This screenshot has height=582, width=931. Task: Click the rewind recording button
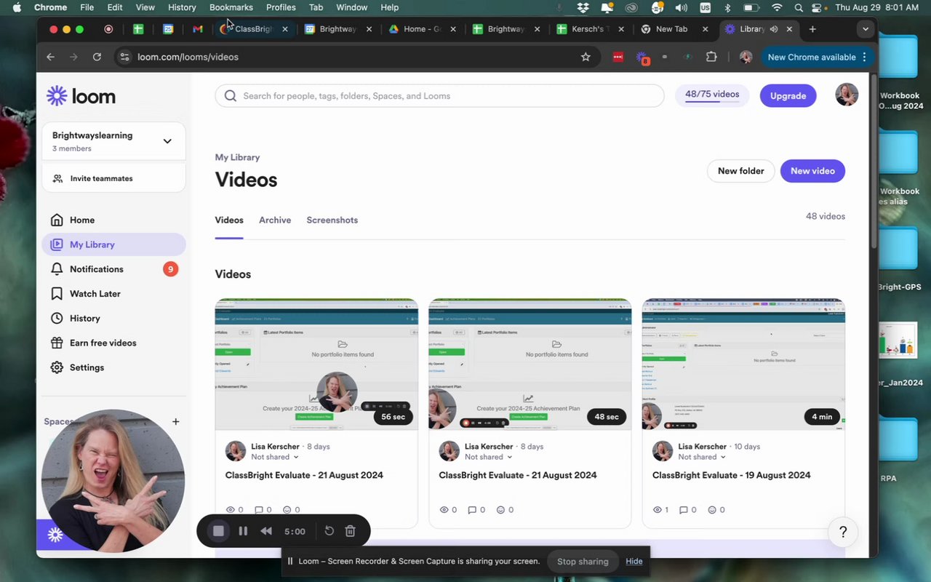click(266, 531)
